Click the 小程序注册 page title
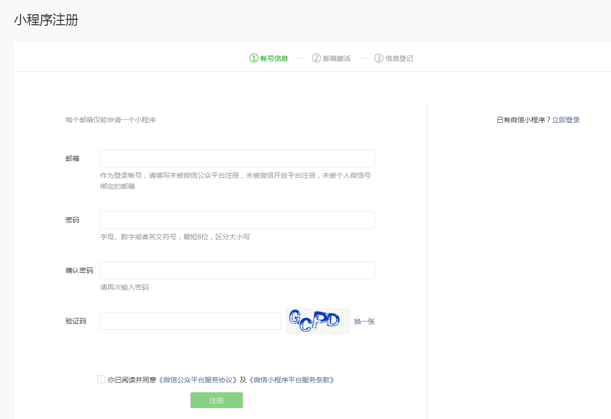 tap(46, 20)
